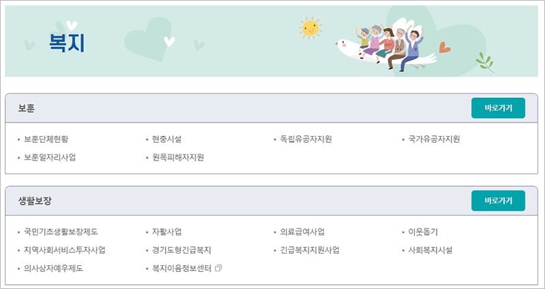Select the 경기도형긴급복지 link
The image size is (545, 289).
pyautogui.click(x=182, y=250)
